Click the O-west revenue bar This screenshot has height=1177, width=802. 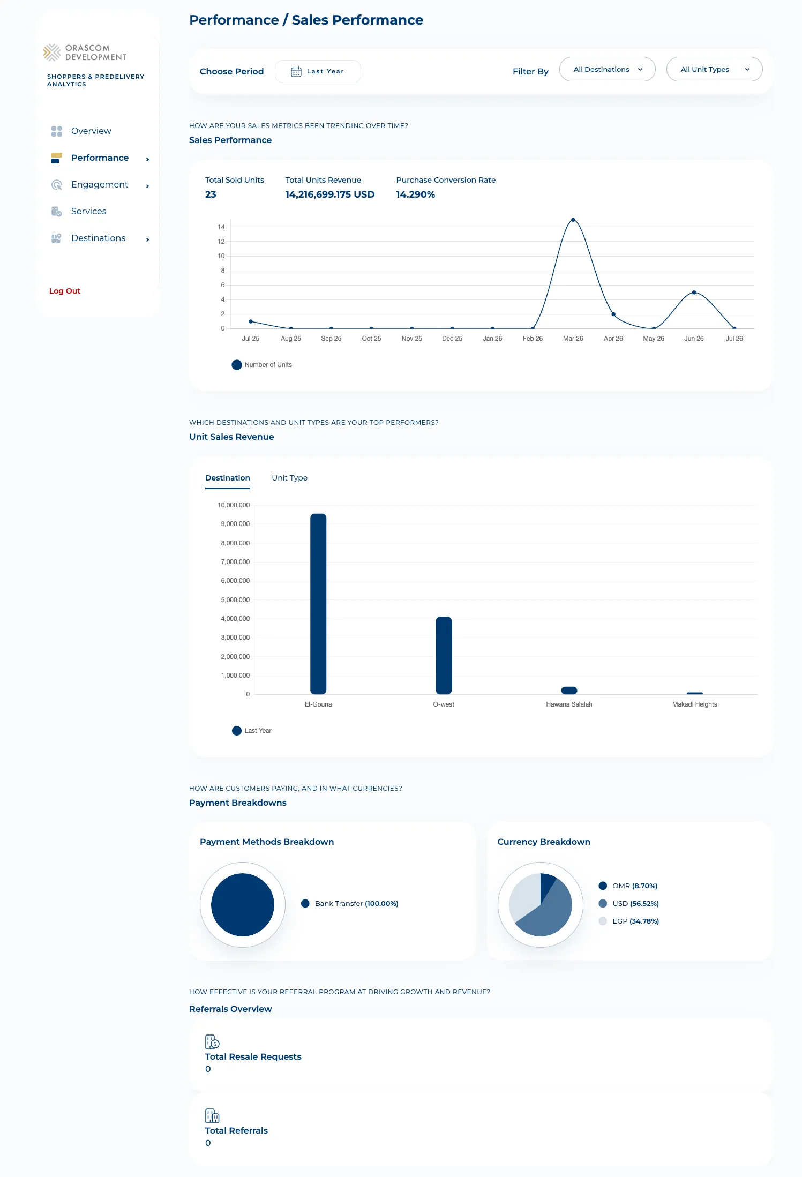tap(444, 655)
